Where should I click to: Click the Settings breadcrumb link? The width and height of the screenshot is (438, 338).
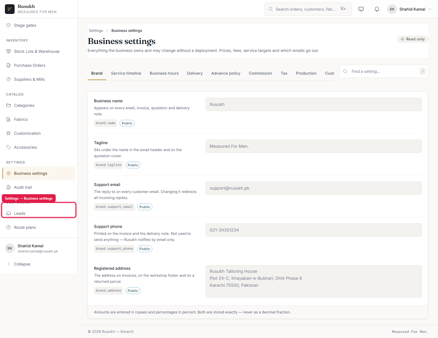(96, 31)
